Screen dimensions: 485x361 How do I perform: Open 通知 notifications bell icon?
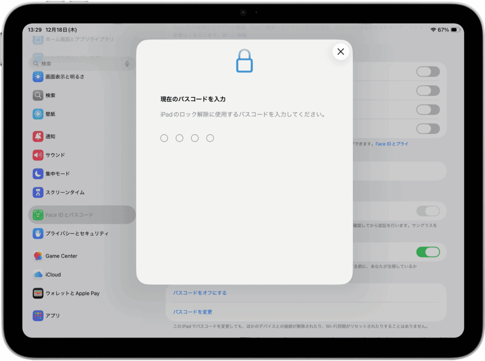click(38, 136)
